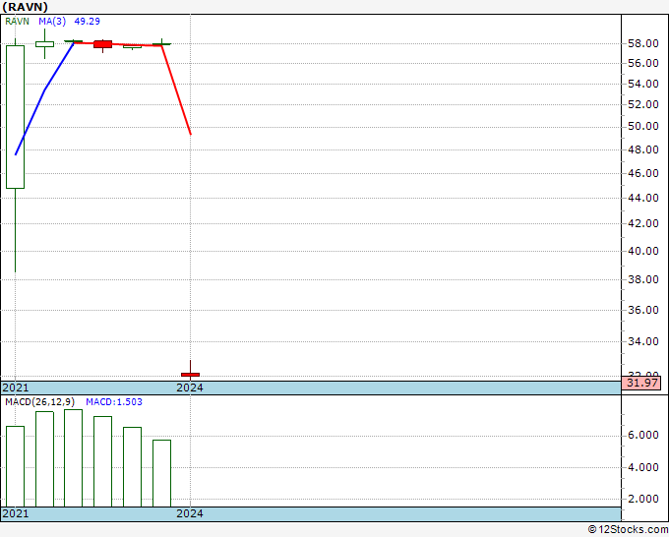Click the 52.00 price axis label

pos(643,104)
